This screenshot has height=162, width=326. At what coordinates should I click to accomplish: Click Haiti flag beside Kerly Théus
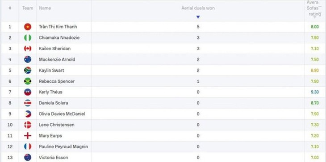tap(28, 92)
